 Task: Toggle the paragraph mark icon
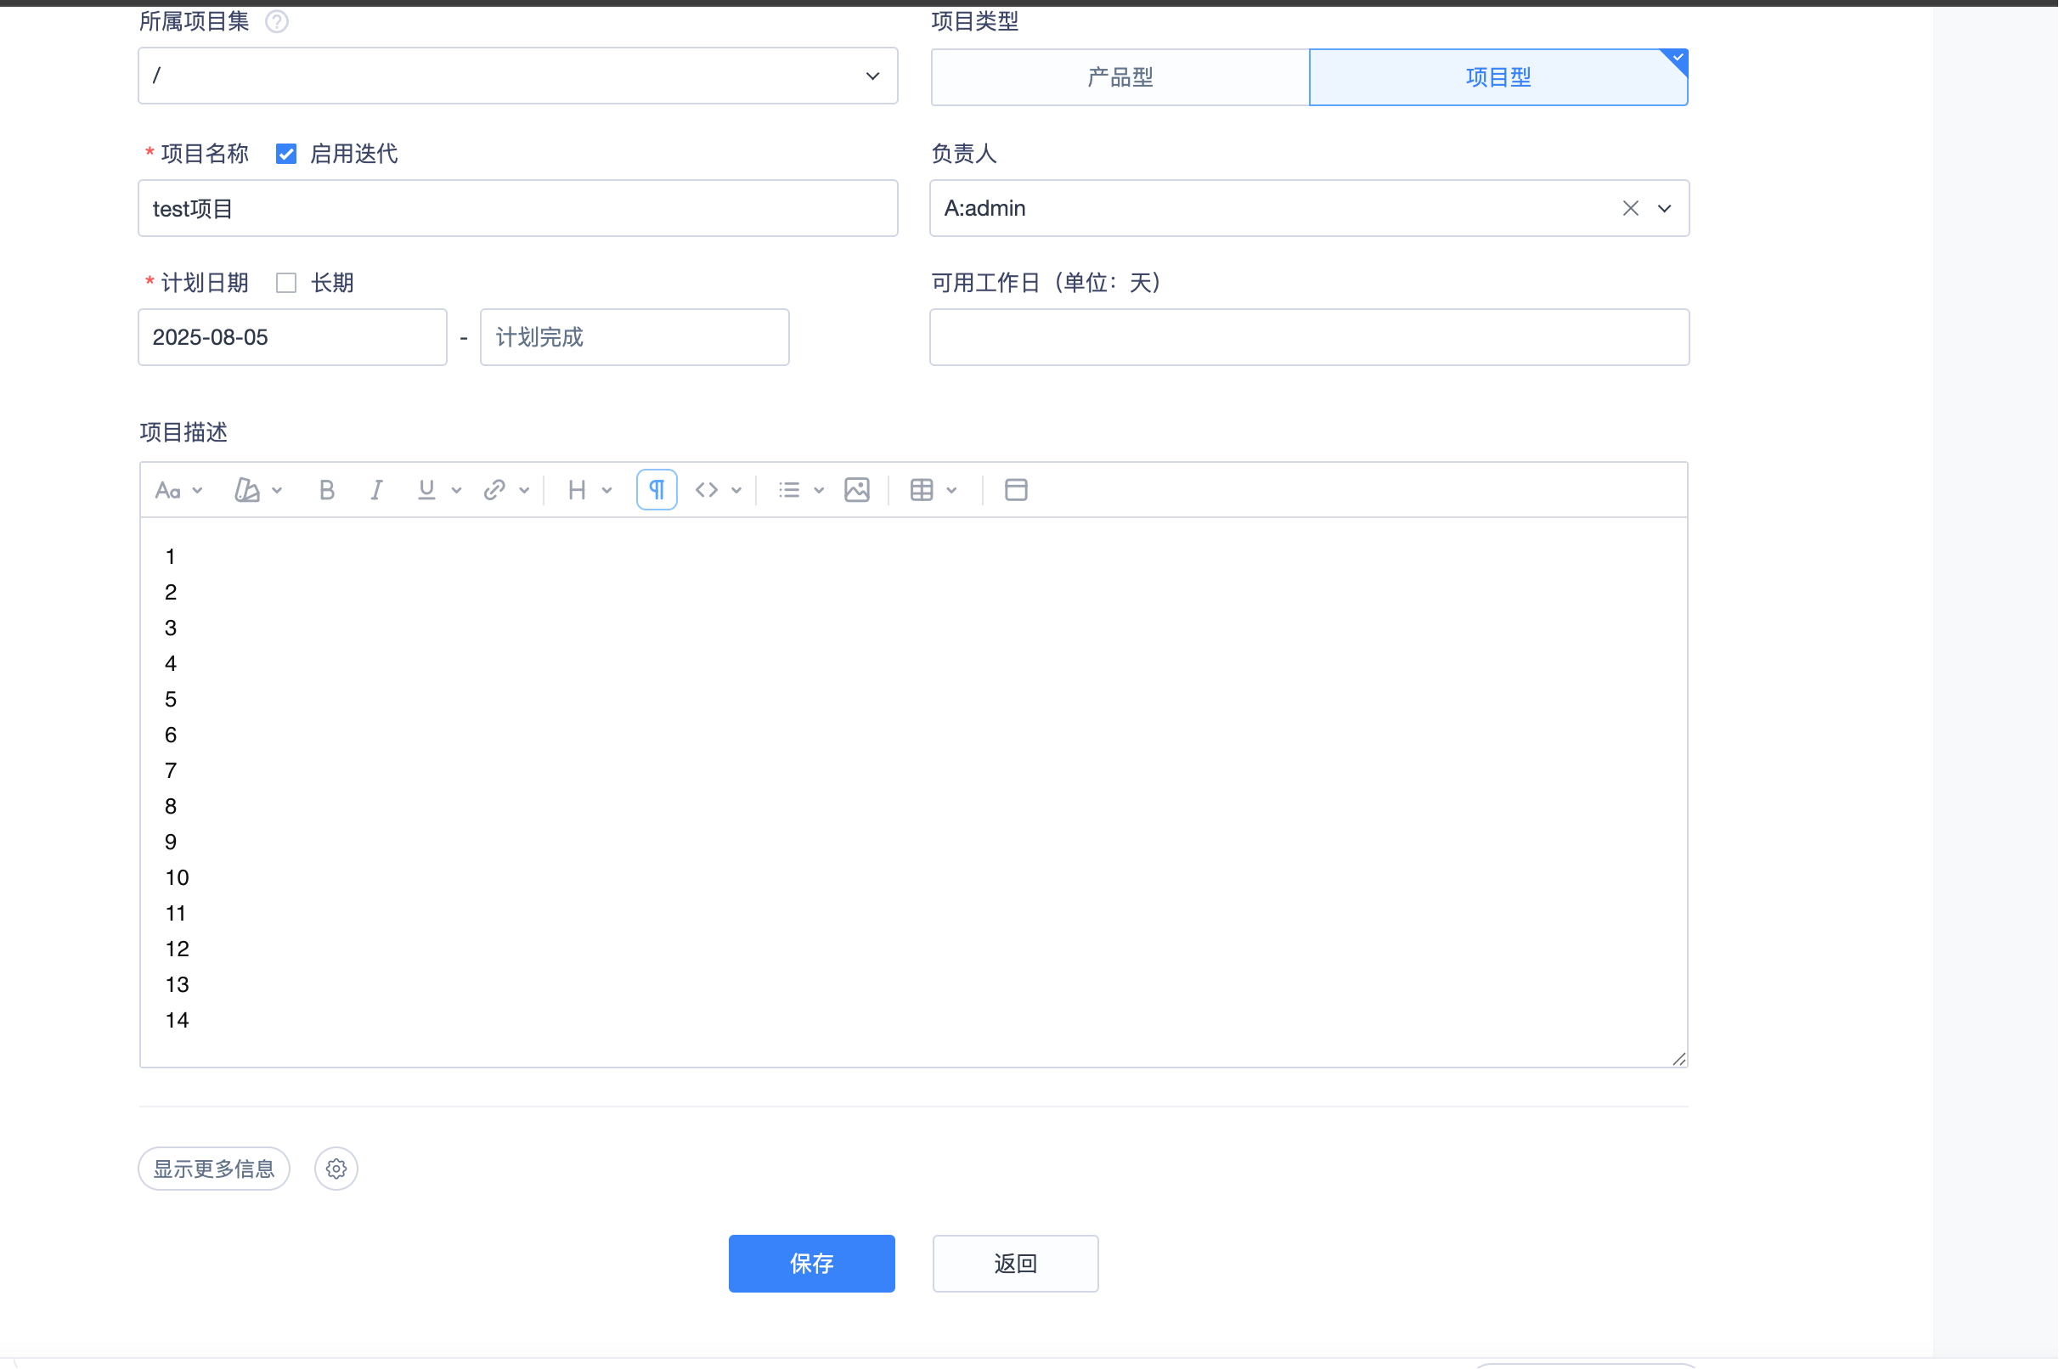tap(657, 490)
